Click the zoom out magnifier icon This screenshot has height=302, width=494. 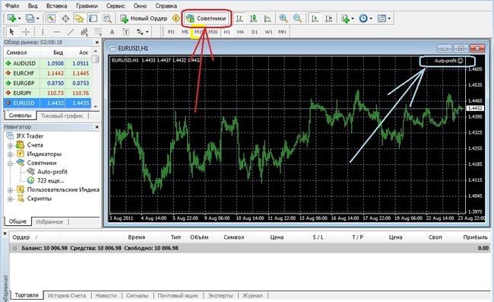(x=297, y=18)
